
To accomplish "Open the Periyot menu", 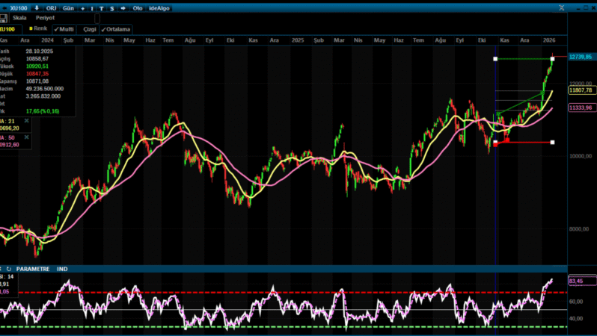I will (45, 18).
